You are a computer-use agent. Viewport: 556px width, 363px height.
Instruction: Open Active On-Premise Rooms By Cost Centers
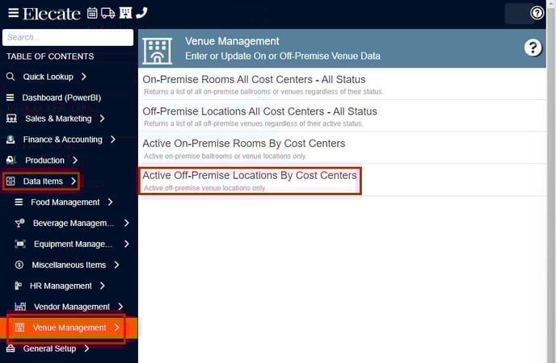click(x=243, y=144)
